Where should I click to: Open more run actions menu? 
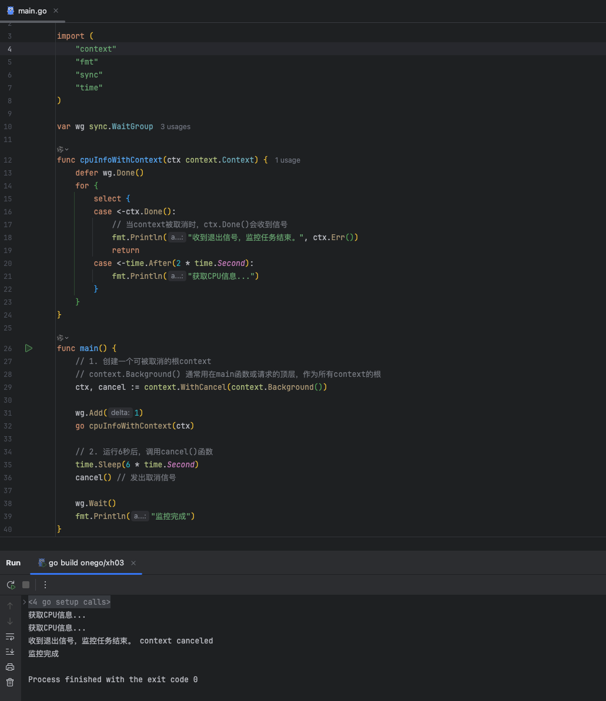tap(45, 585)
